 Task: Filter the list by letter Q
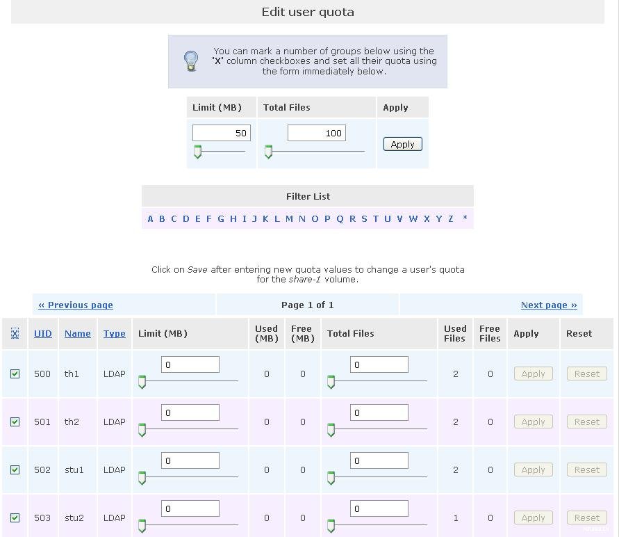340,218
